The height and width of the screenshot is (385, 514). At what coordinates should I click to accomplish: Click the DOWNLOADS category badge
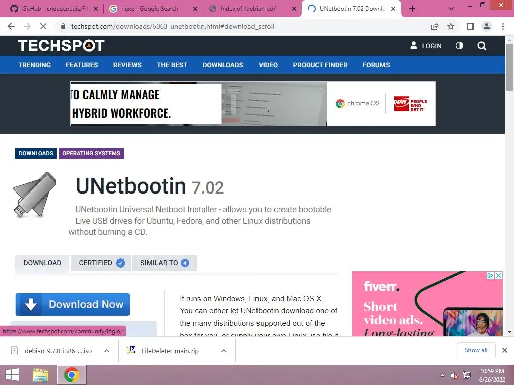(x=36, y=153)
